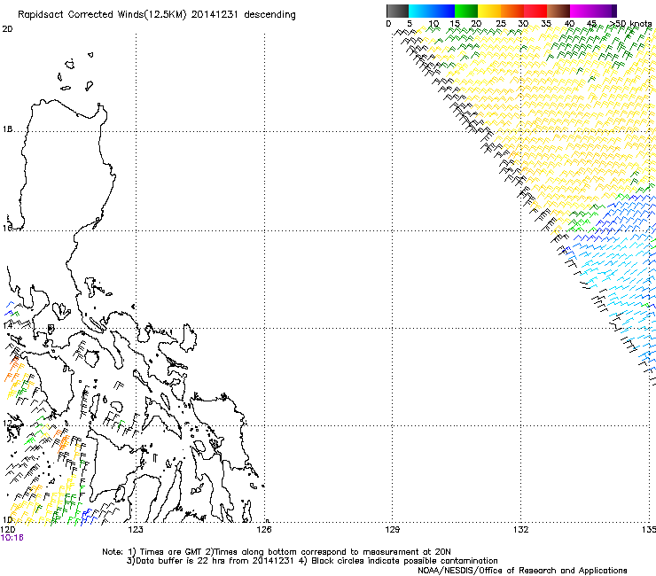The height and width of the screenshot is (576, 656).
Task: Click the cyan-blue 5-15 knots color segment
Action: point(432,11)
